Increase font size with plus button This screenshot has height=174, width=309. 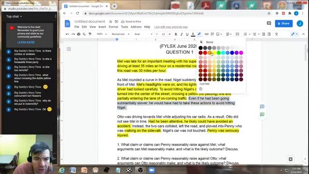coord(169,34)
